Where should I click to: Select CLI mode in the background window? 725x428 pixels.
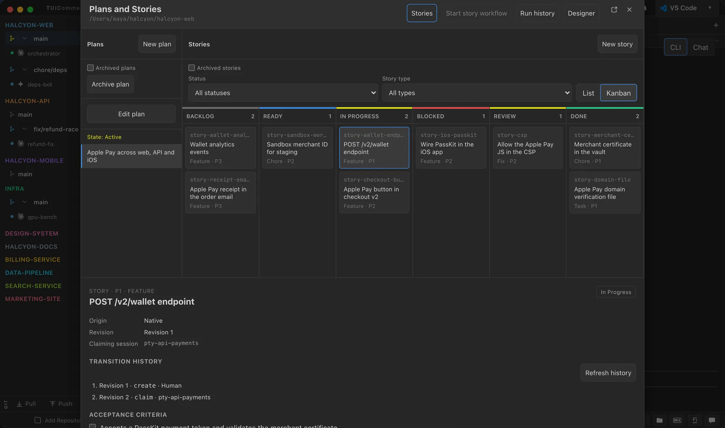[675, 47]
